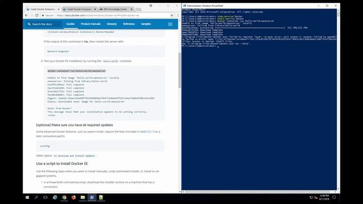
Task: Click the PowerShell window title bar icon
Action: (184, 6)
